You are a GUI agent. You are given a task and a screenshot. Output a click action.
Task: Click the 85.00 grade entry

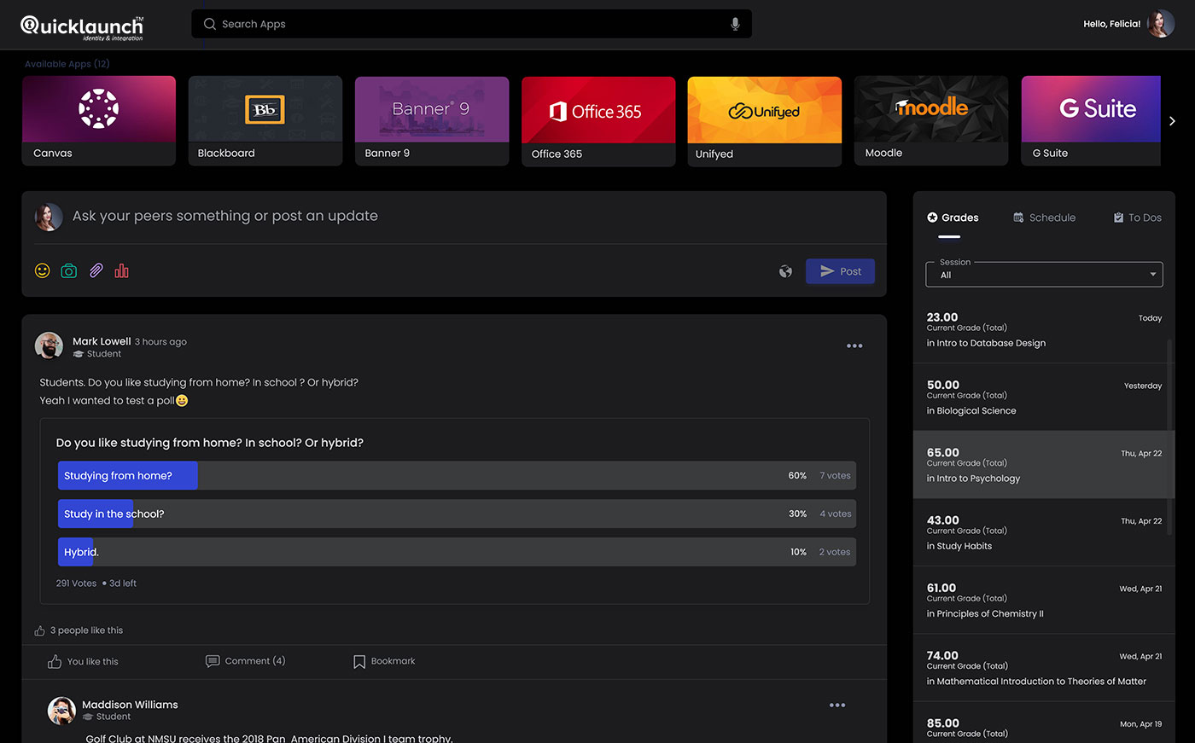[1044, 723]
